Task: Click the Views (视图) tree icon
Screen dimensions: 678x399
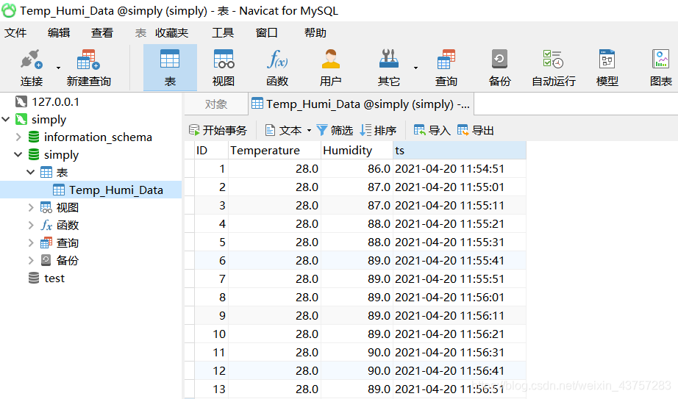Action: coord(46,207)
